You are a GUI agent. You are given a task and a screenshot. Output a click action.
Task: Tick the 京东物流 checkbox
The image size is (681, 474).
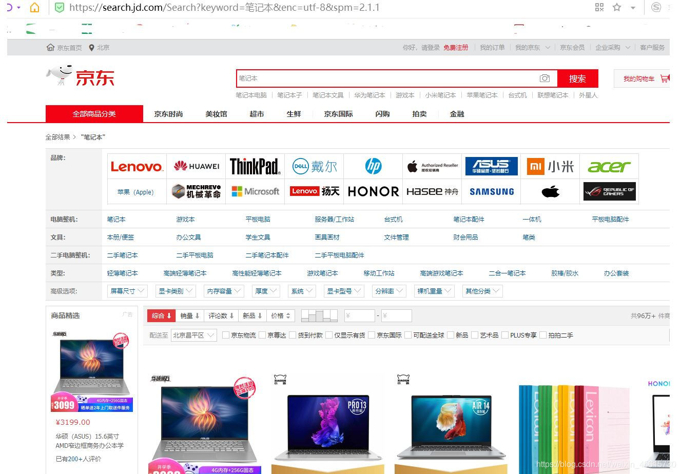[226, 335]
